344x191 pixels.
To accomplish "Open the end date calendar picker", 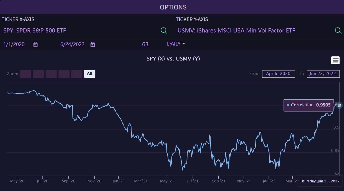I will (x=93, y=44).
